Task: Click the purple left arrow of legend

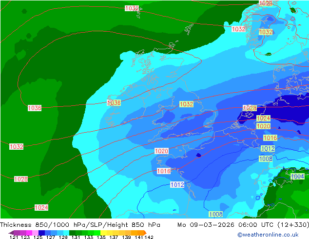Action: tap(11, 233)
